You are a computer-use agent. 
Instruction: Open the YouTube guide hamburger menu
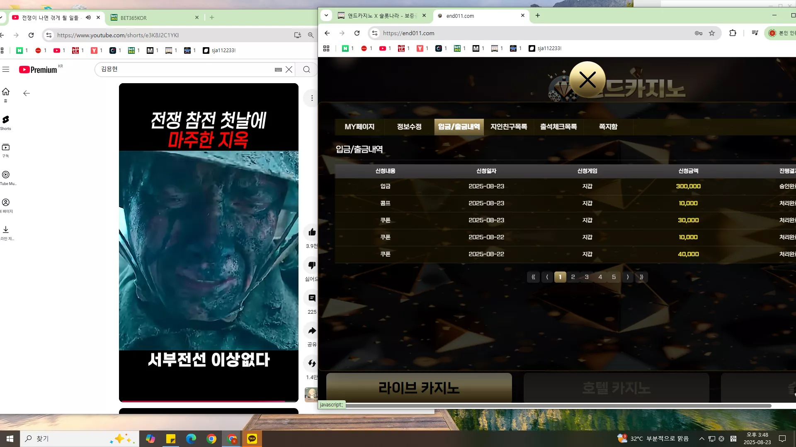click(6, 70)
